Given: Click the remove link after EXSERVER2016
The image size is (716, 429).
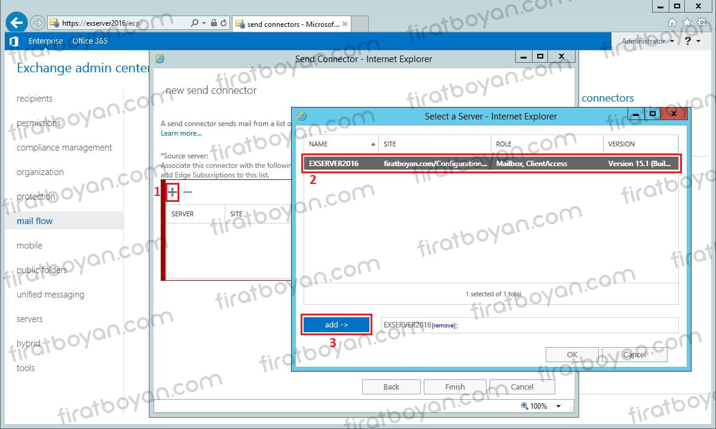Looking at the screenshot, I should pos(444,326).
